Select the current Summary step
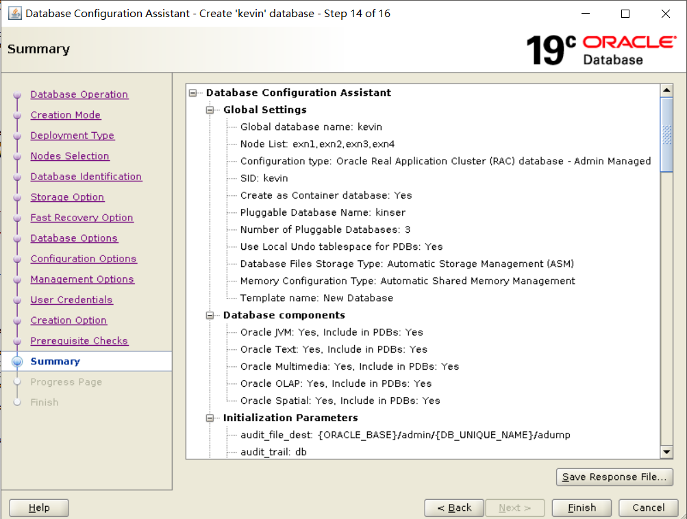The width and height of the screenshot is (687, 519). click(55, 362)
